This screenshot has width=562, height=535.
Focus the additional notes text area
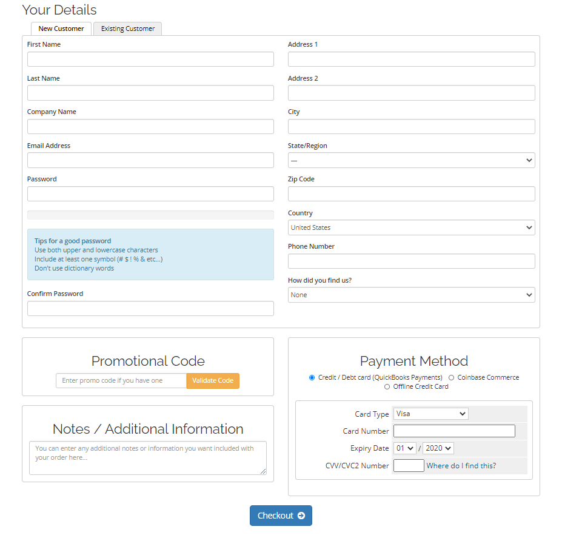point(147,457)
